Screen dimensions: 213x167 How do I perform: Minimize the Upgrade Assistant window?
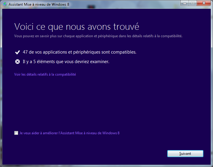(185, 3)
